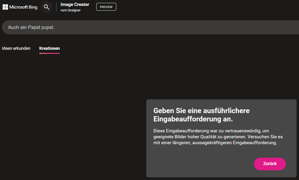Click the word 'Creator' in the header title
This screenshot has height=180, width=299.
point(82,4)
